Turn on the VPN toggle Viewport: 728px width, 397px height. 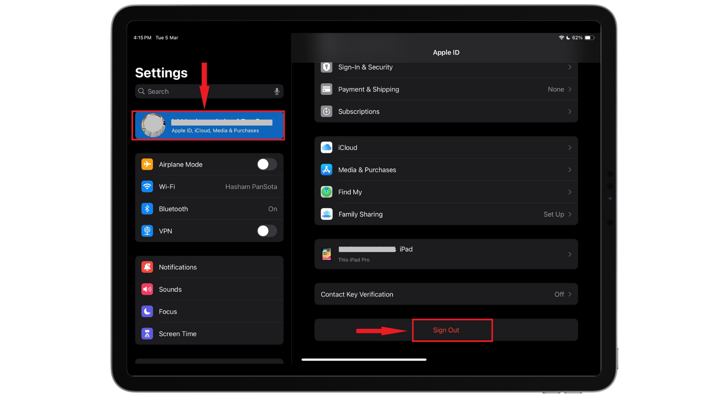point(267,231)
